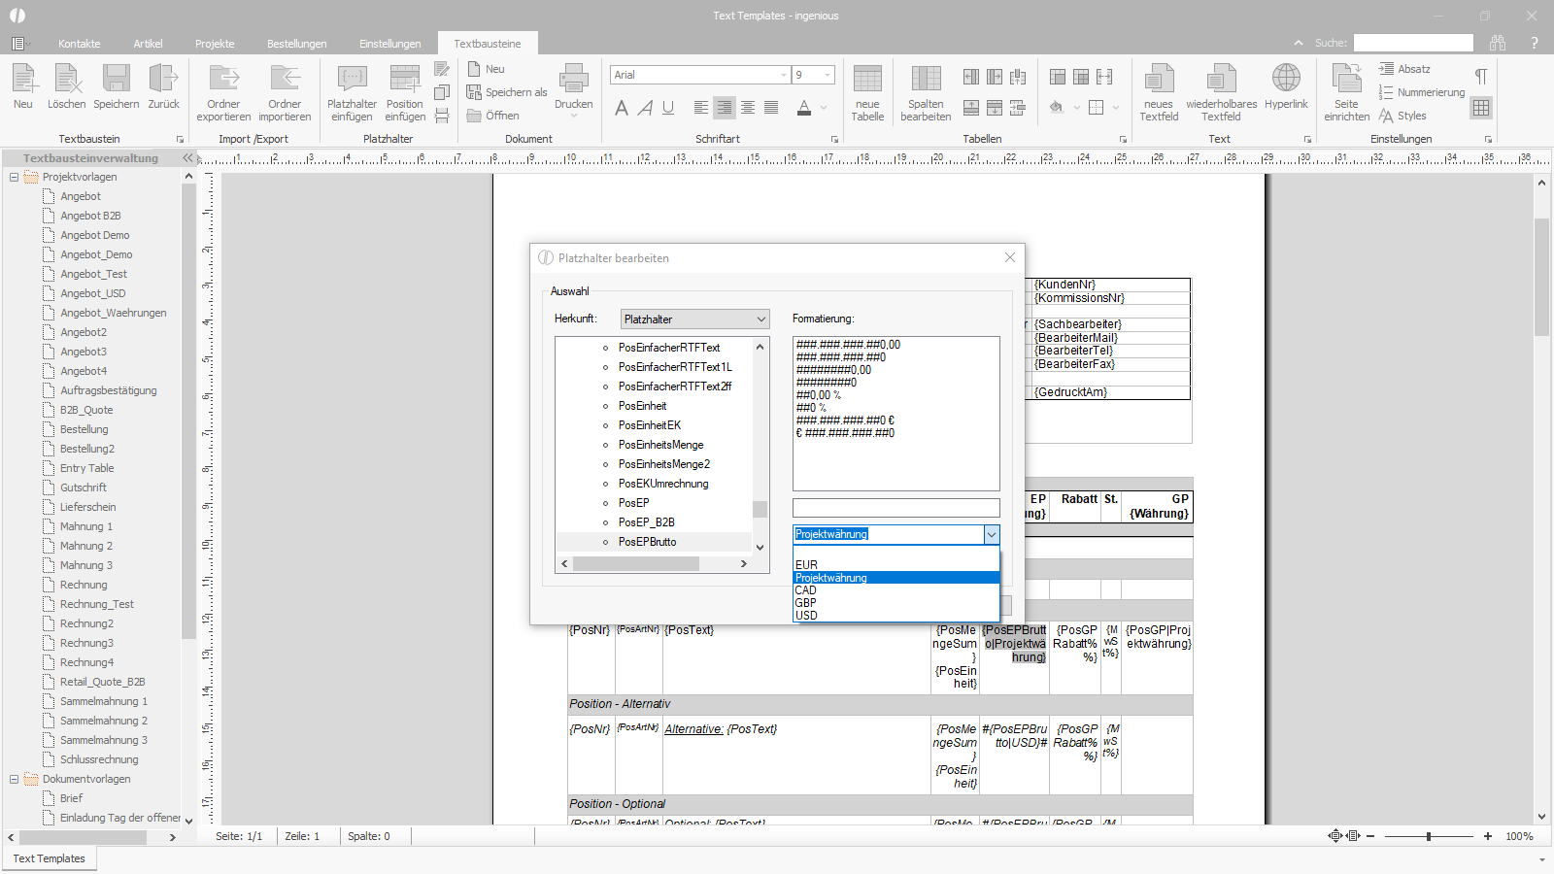Select PosEP_B2B in the placeholder list
This screenshot has width=1554, height=874.
point(647,522)
